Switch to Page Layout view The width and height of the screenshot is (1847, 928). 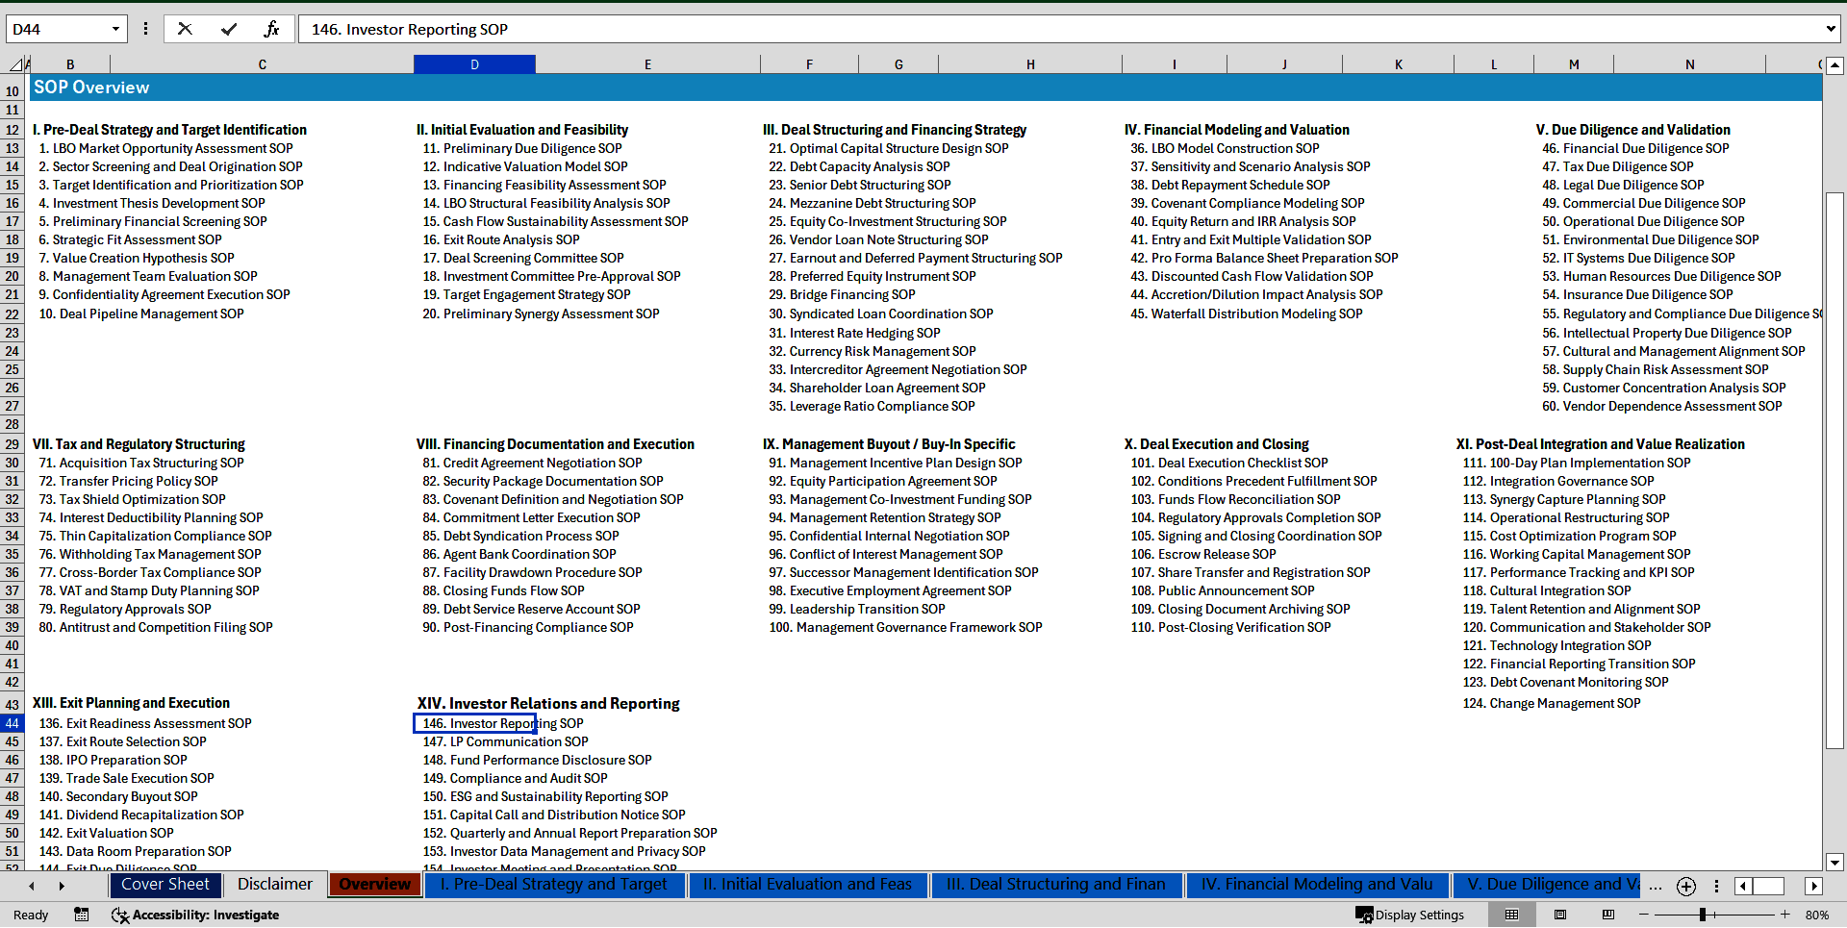(1560, 915)
